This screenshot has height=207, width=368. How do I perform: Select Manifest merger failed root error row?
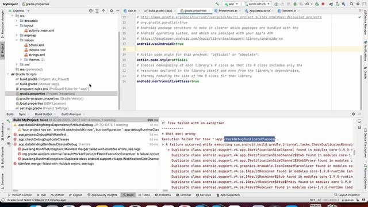(86, 164)
